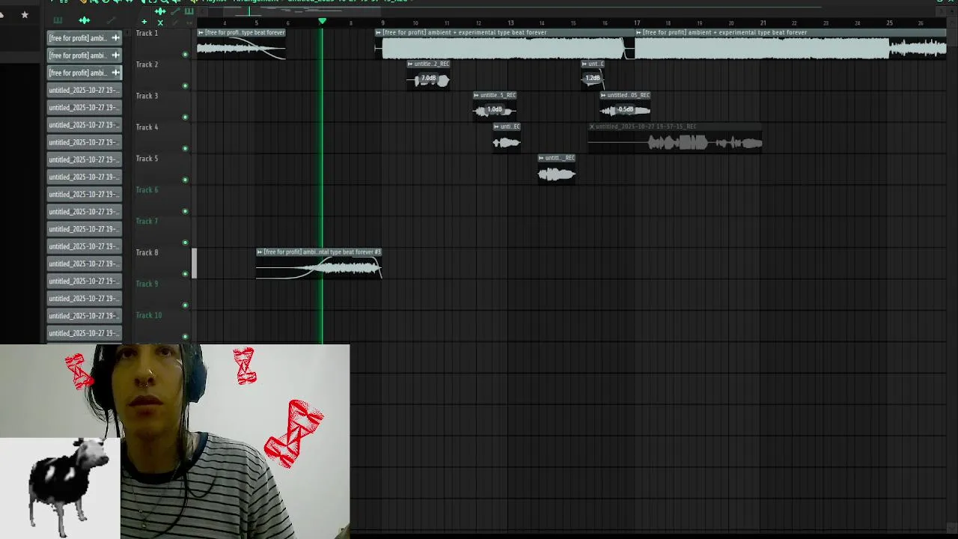Select the Track 10 header label

[x=148, y=316]
